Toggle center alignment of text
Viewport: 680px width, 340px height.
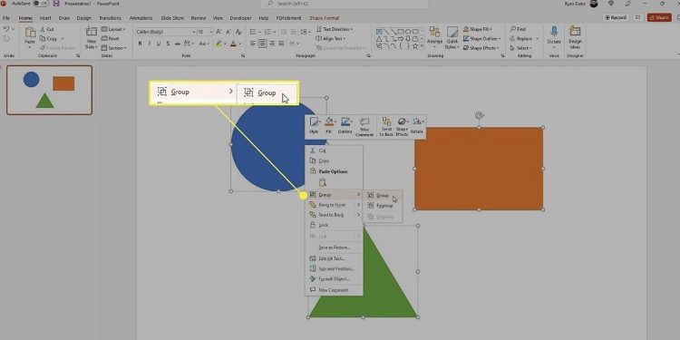(262, 44)
